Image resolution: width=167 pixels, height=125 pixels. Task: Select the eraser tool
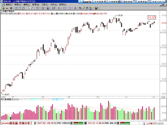point(84,8)
